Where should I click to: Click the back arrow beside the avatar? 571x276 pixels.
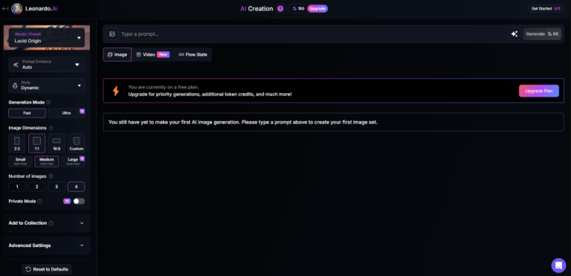point(5,8)
